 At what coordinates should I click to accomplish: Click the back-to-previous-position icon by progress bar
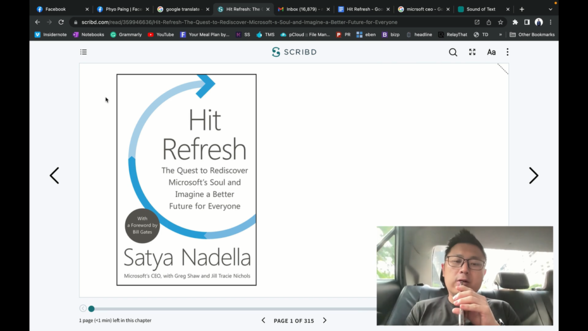tap(83, 309)
